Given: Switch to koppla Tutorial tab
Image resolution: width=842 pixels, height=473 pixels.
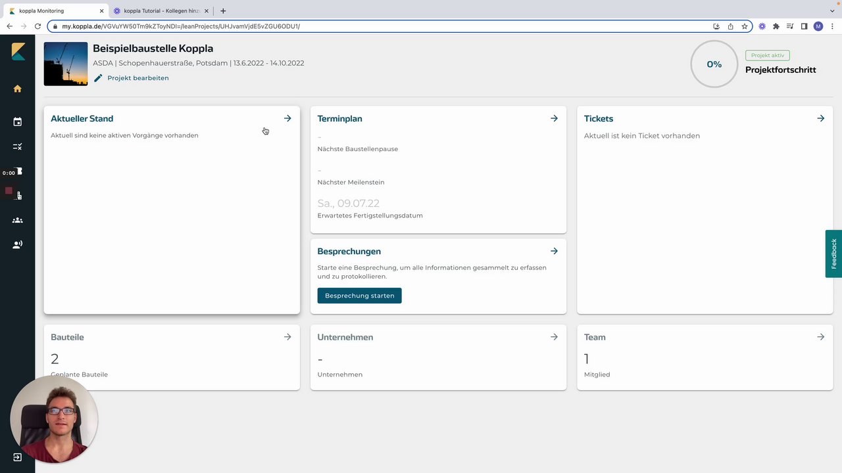Looking at the screenshot, I should 162,11.
